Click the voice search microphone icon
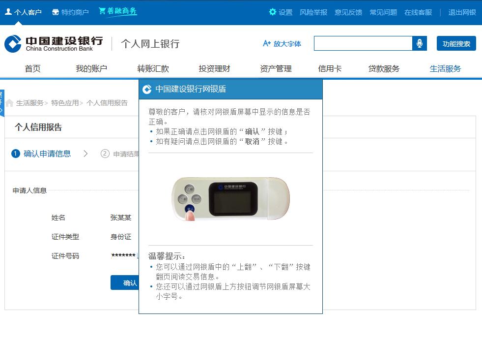The image size is (482, 345). pos(420,43)
